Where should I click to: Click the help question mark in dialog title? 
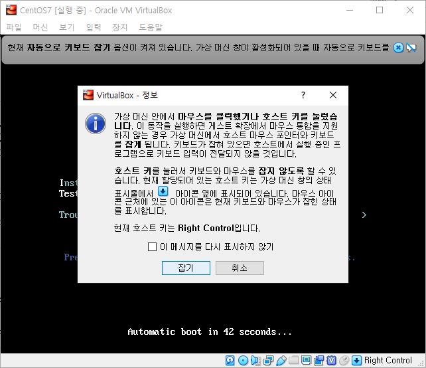303,95
